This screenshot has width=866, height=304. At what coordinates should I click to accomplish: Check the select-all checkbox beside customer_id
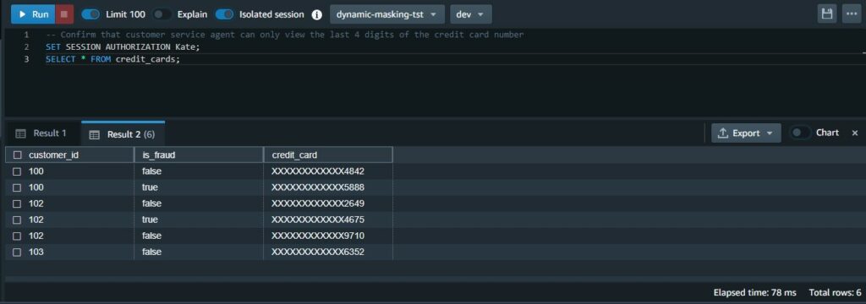tap(17, 155)
